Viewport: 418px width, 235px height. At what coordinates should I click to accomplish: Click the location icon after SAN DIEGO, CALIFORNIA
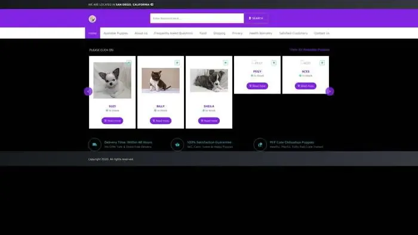(x=152, y=4)
